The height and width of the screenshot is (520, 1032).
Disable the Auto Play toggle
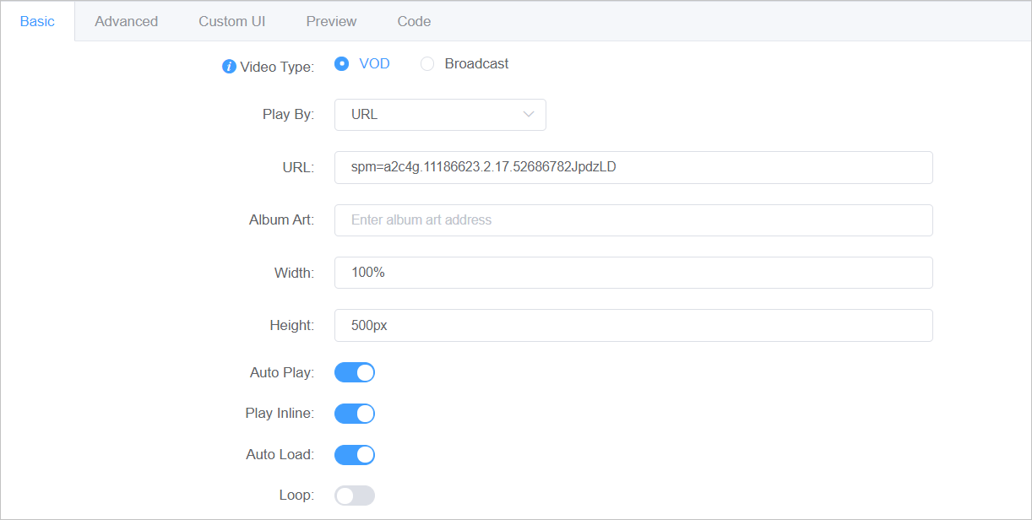(x=355, y=372)
